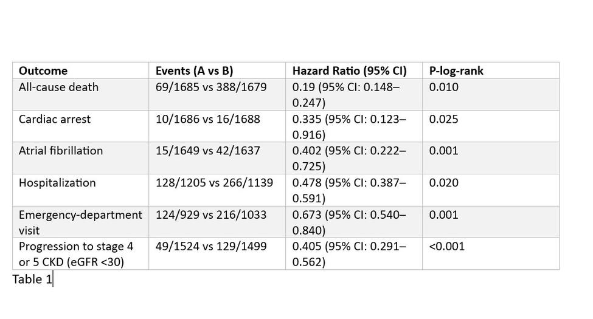The width and height of the screenshot is (593, 319).
Task: Click the "Events (A vs B)" header cell
Action: coord(195,70)
